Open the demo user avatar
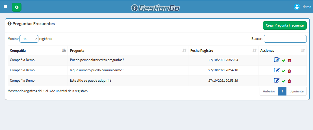313x130 pixels. click(297, 7)
